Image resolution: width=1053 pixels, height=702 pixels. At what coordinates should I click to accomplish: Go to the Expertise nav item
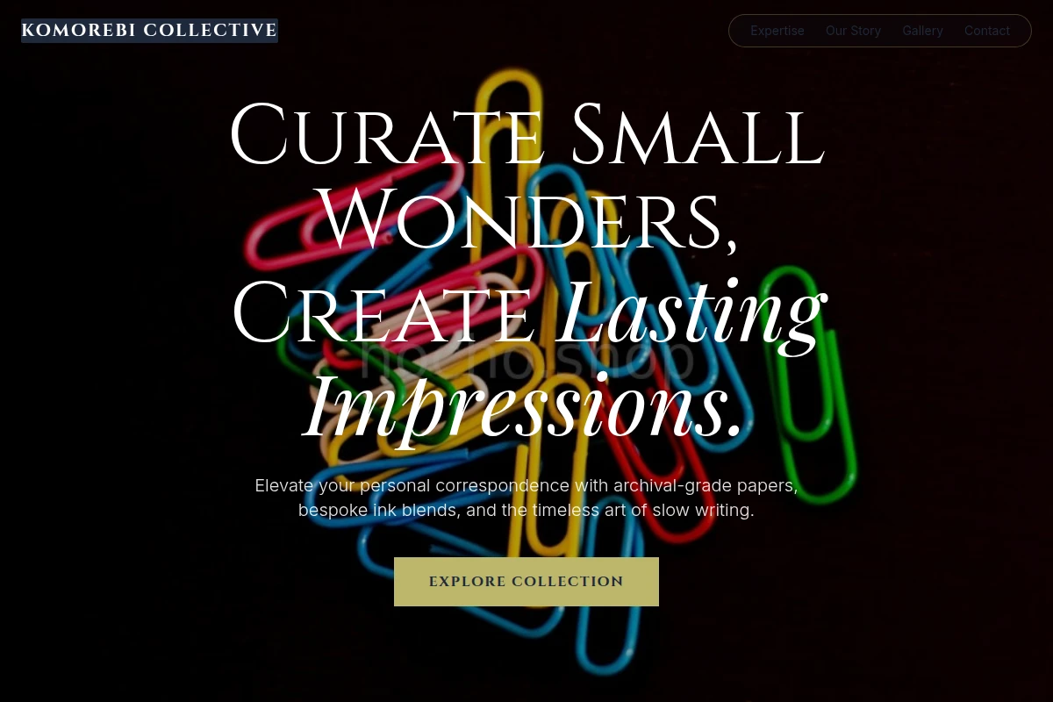point(777,31)
